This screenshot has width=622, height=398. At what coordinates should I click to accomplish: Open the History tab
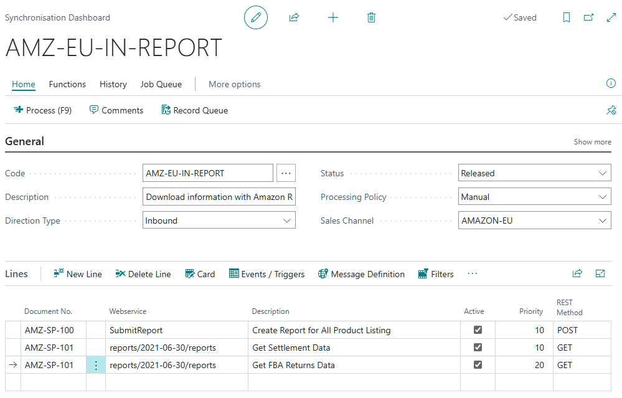113,84
